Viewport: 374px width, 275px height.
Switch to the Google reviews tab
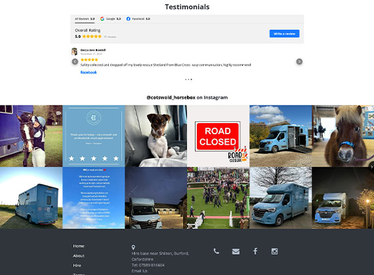pyautogui.click(x=110, y=19)
